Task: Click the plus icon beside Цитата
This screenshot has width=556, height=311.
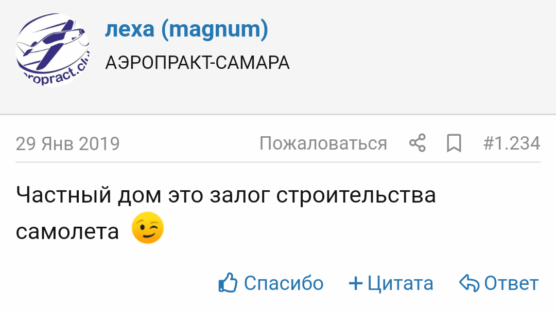Action: tap(356, 283)
